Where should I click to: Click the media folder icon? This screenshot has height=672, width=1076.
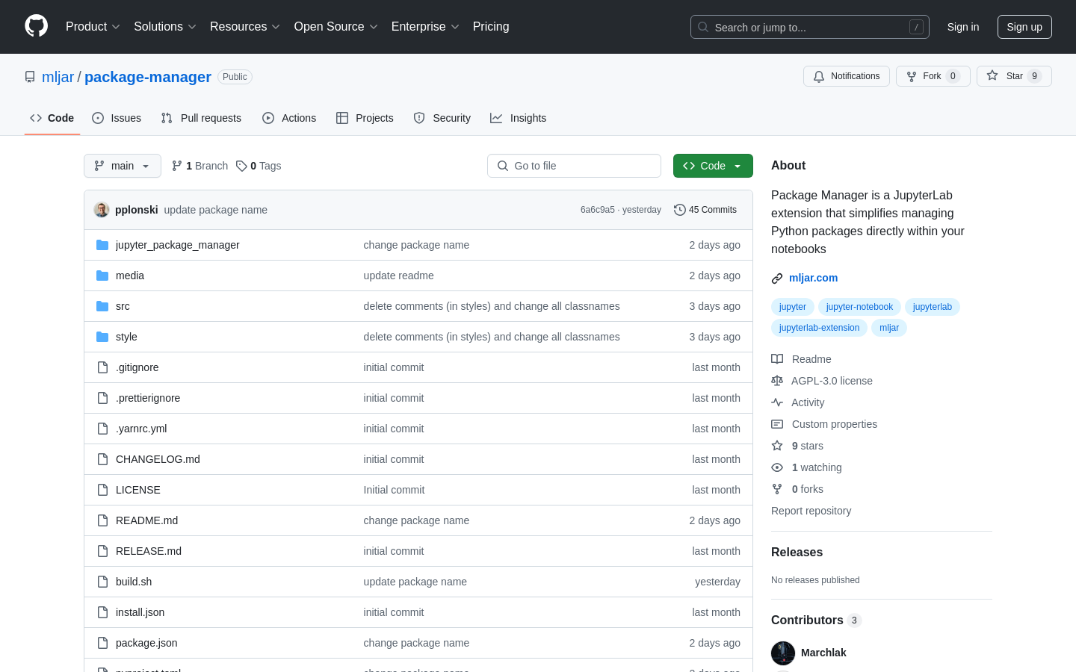point(102,276)
